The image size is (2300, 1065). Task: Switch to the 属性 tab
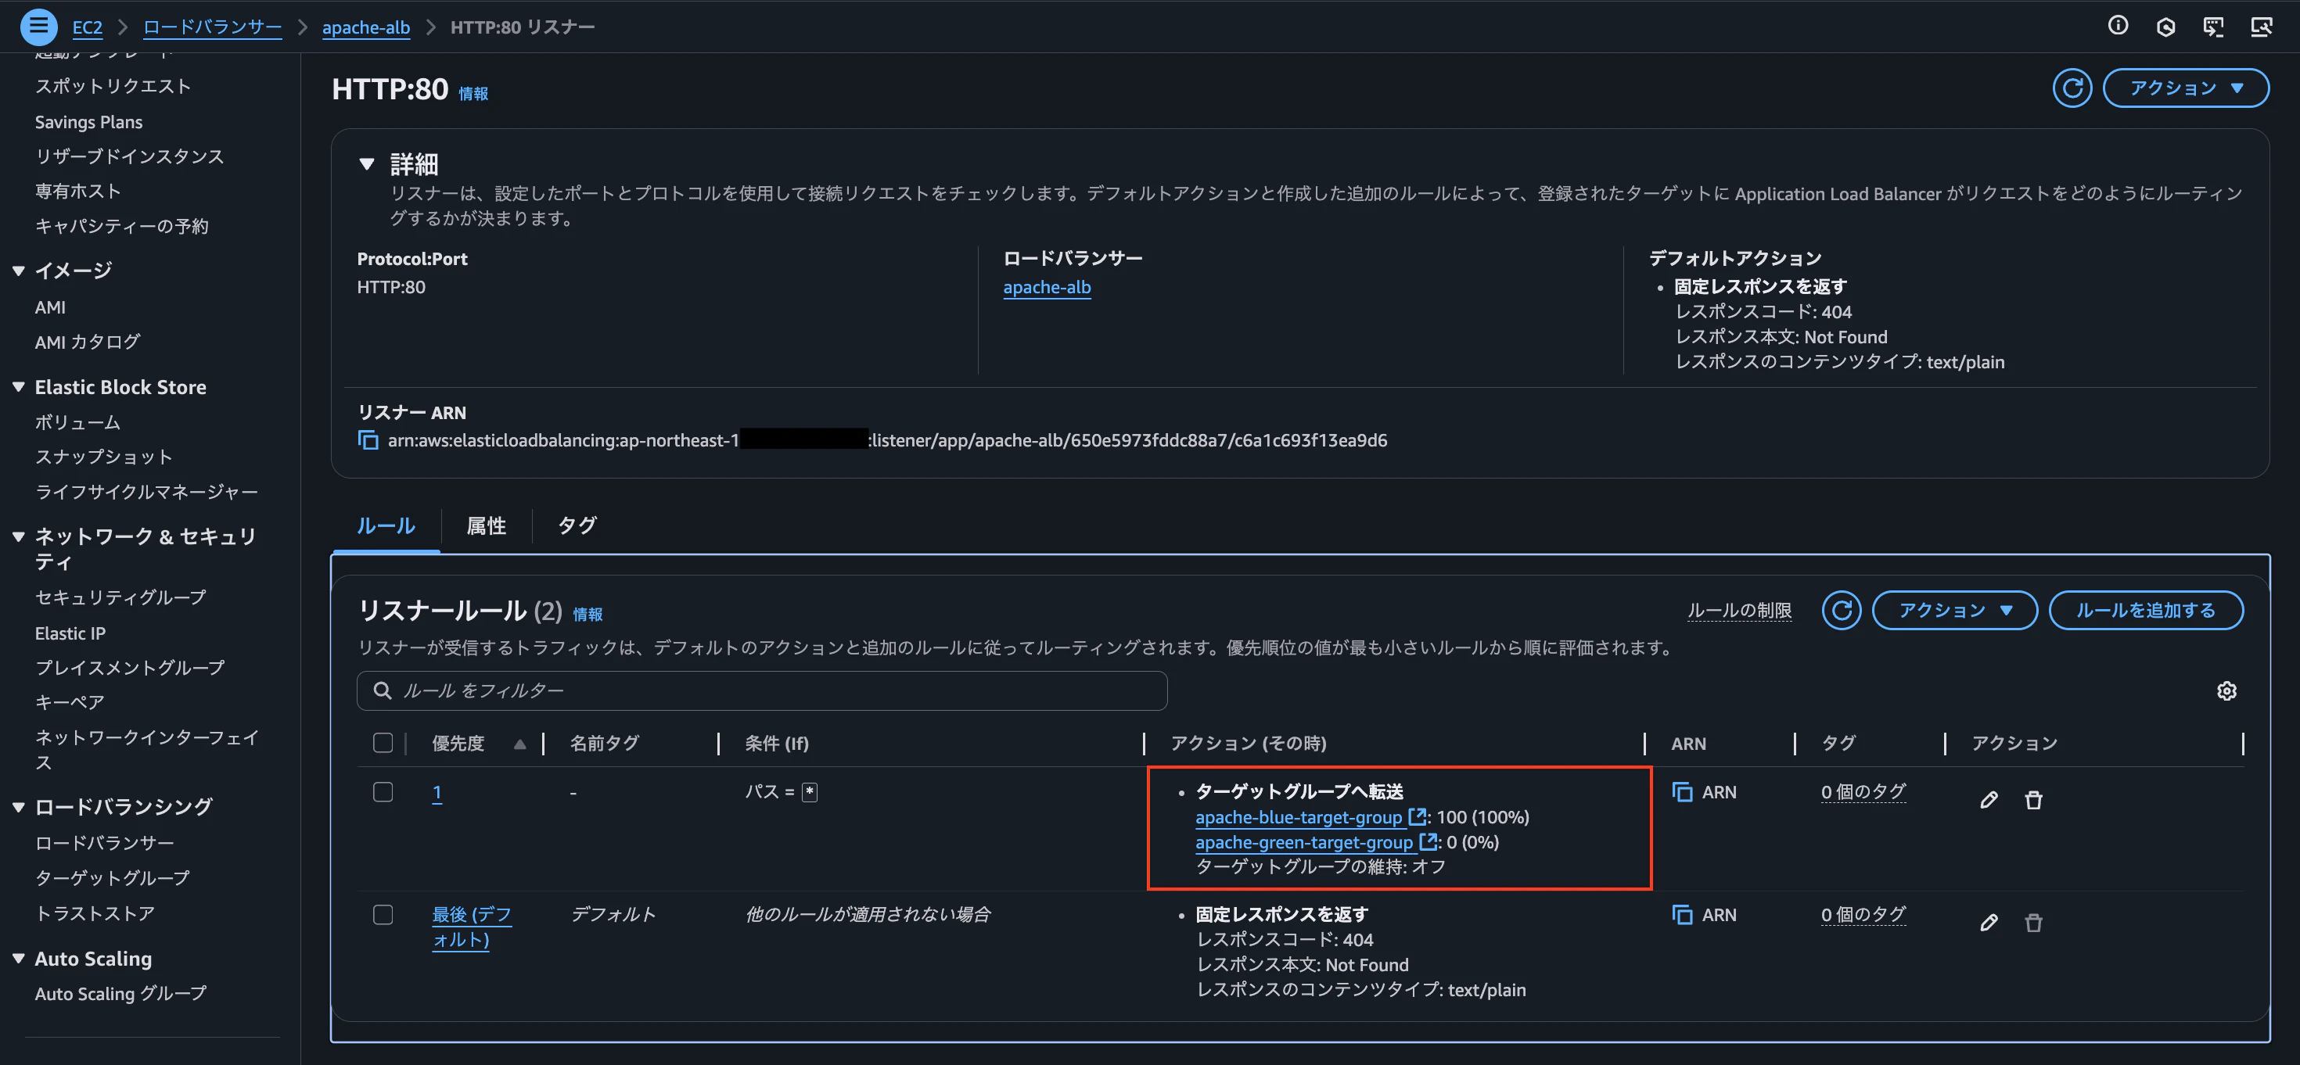pos(487,525)
